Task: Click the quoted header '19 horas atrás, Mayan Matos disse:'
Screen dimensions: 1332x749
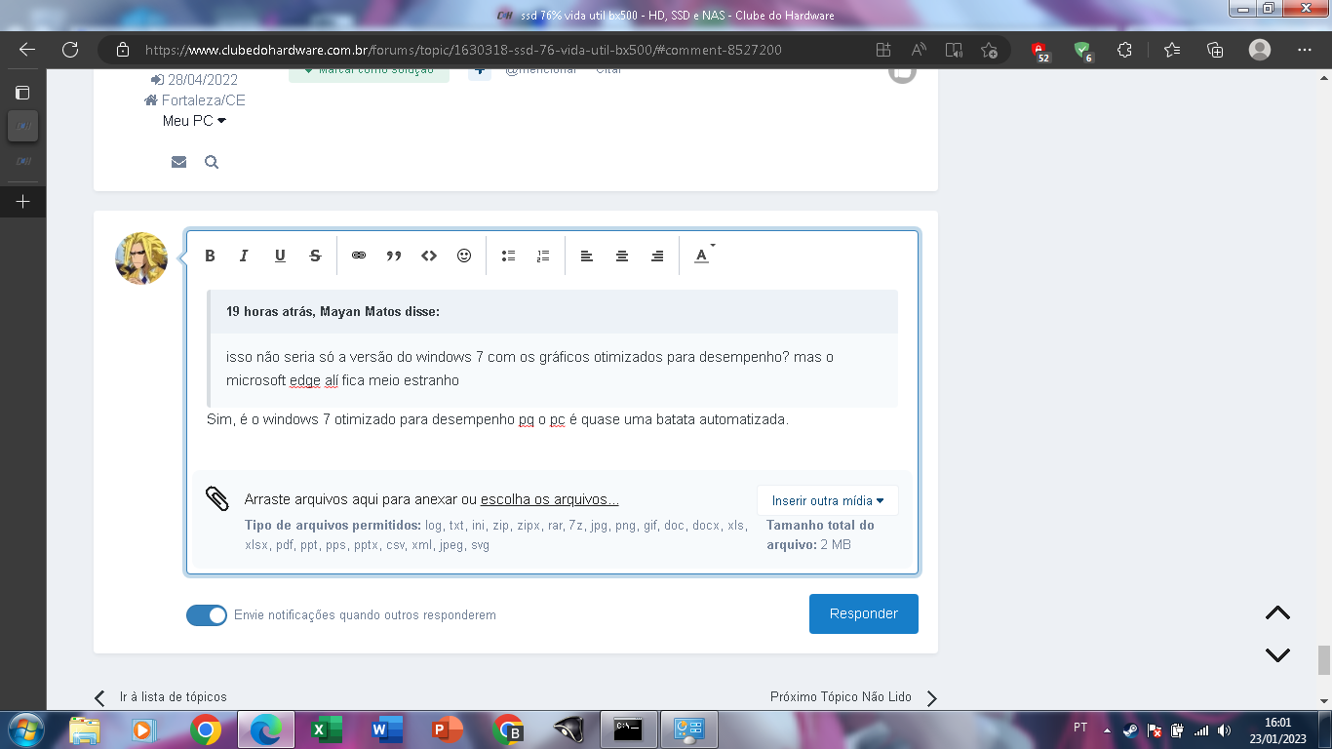Action: [333, 312]
